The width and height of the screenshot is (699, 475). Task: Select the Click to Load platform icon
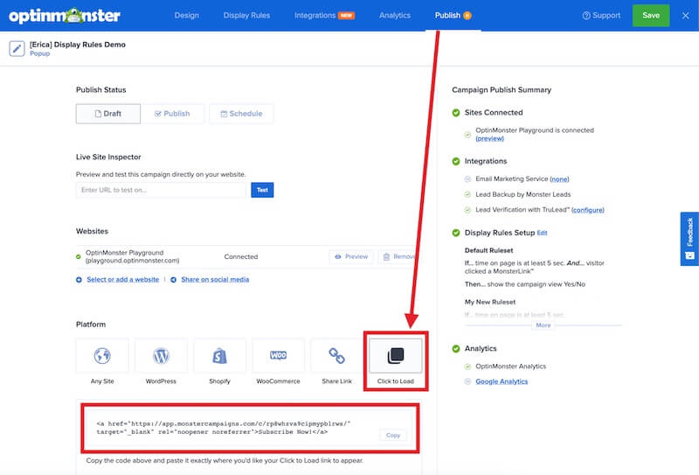coord(396,356)
